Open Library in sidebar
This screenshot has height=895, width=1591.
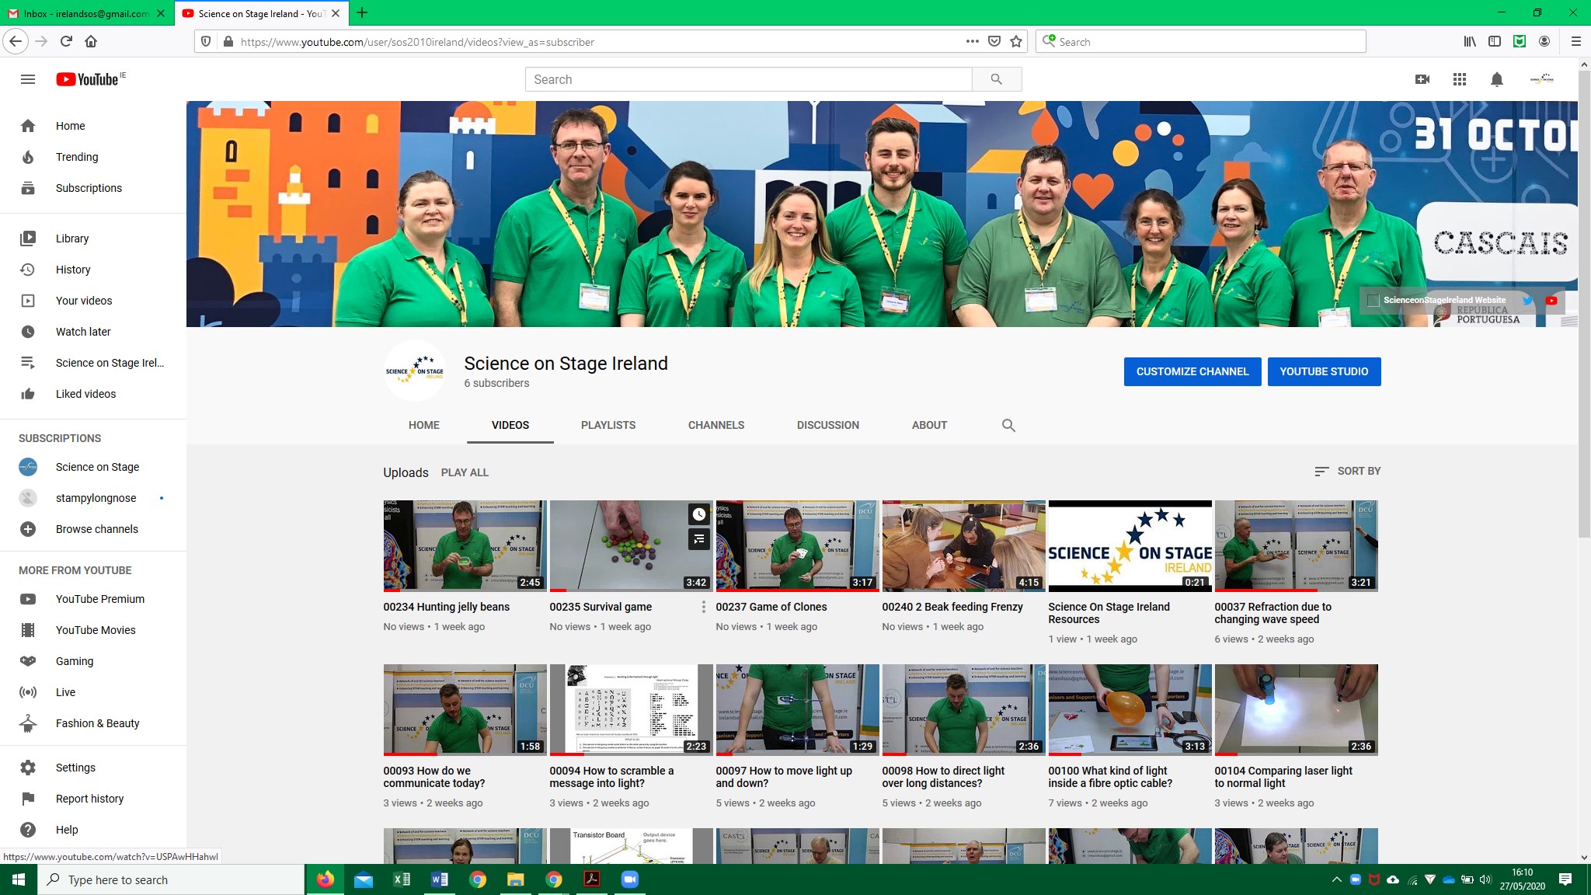(93, 239)
